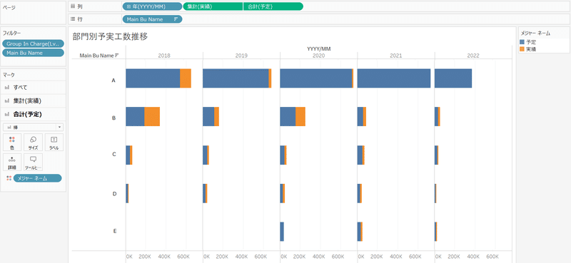Select the 合計(予定) marks section
The height and width of the screenshot is (263, 571).
coord(33,114)
